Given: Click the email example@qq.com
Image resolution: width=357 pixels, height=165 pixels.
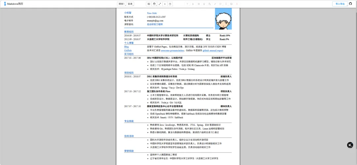Looking at the screenshot, I should [155, 20].
